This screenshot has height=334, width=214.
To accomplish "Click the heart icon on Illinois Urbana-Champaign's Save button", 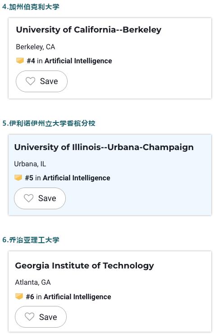I will point(29,198).
